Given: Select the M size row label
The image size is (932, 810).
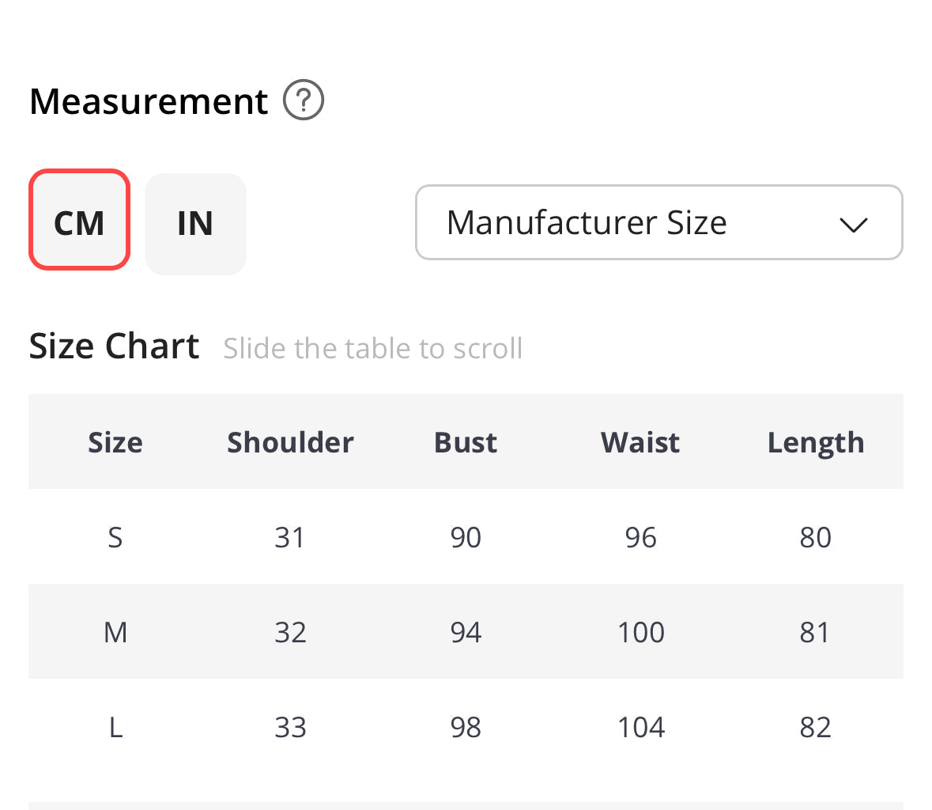Looking at the screenshot, I should coord(115,632).
